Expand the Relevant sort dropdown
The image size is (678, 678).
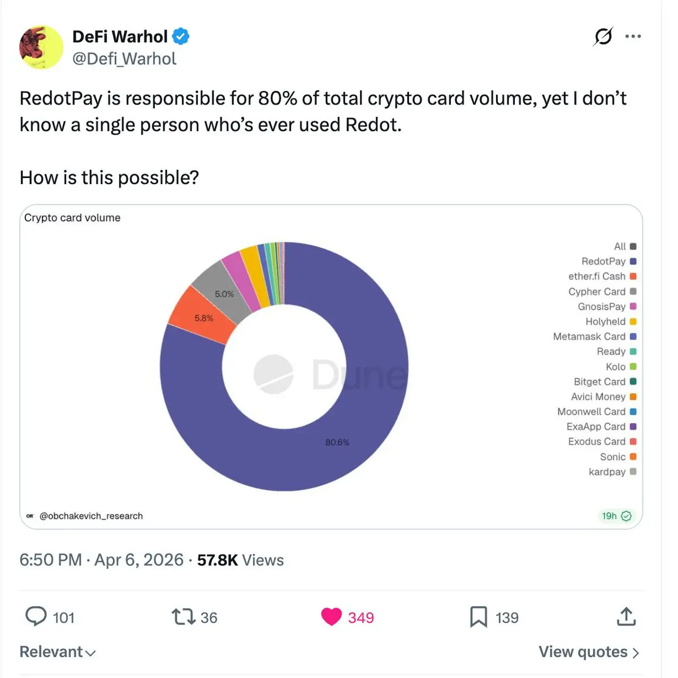pyautogui.click(x=58, y=652)
